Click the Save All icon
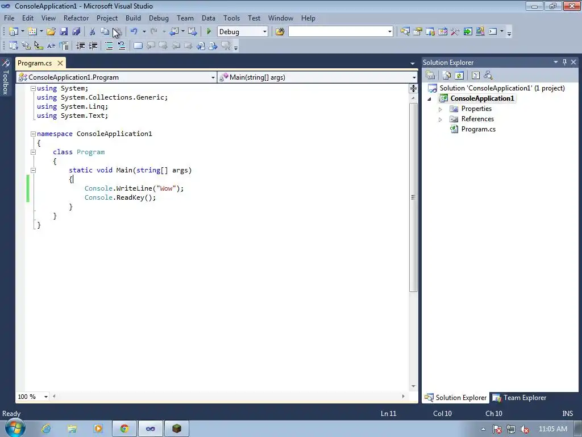Image resolution: width=582 pixels, height=437 pixels. [x=77, y=32]
